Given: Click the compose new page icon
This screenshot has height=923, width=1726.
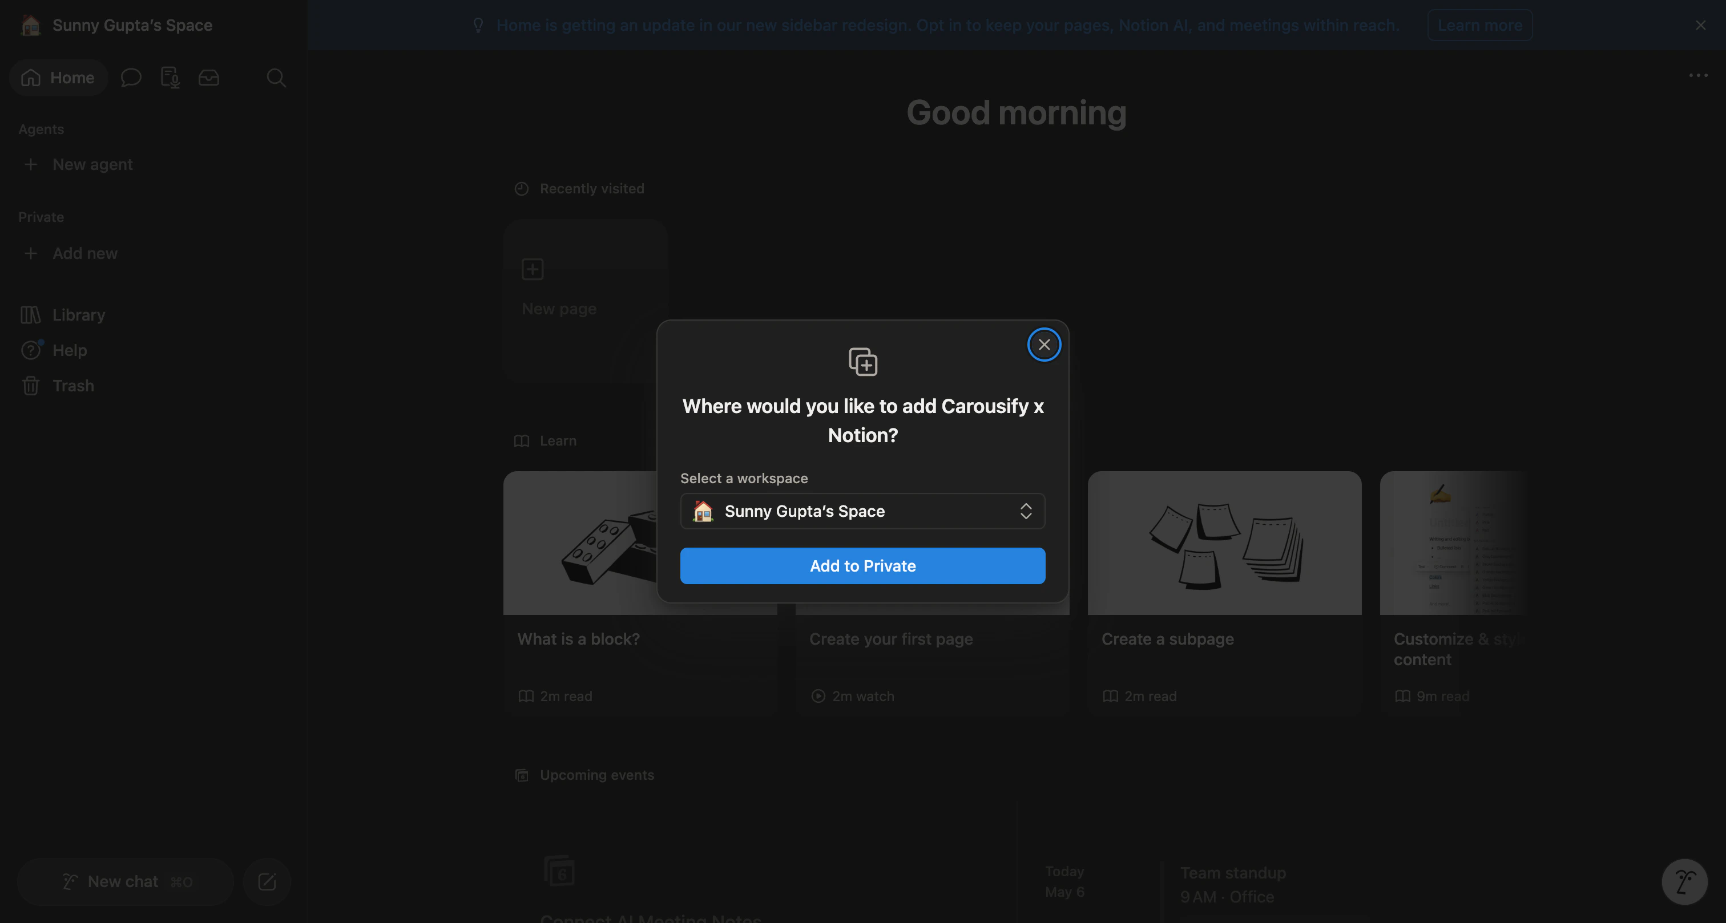Looking at the screenshot, I should point(267,881).
